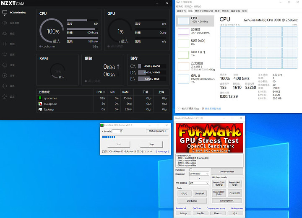Open the Homepage link in CPU Burner

162,152
